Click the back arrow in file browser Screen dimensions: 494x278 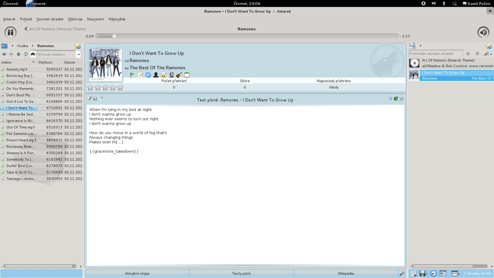pos(4,54)
